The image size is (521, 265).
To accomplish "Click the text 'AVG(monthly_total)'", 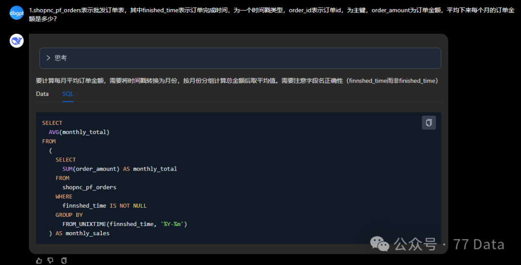I will click(79, 132).
